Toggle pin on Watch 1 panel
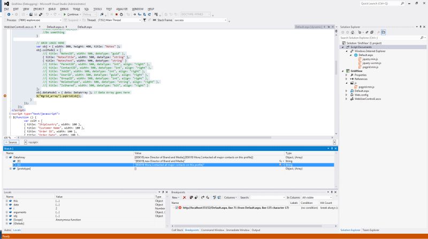Screen dimensions: 428x239 [x=332, y=149]
